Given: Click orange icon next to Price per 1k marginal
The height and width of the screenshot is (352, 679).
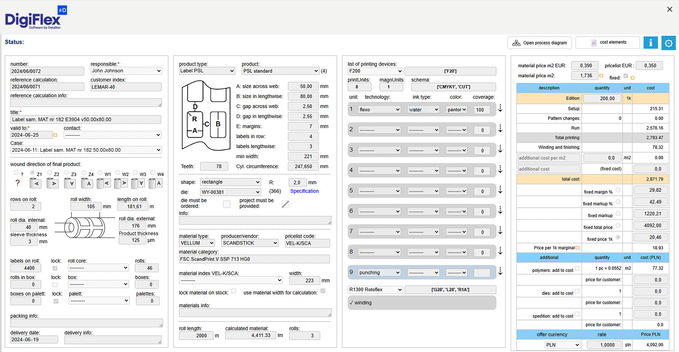Looking at the screenshot, I should tap(577, 248).
